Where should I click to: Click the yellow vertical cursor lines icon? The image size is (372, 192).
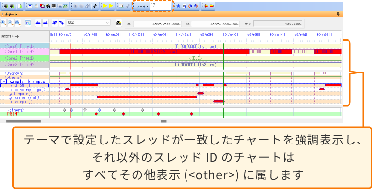(x=105, y=6)
